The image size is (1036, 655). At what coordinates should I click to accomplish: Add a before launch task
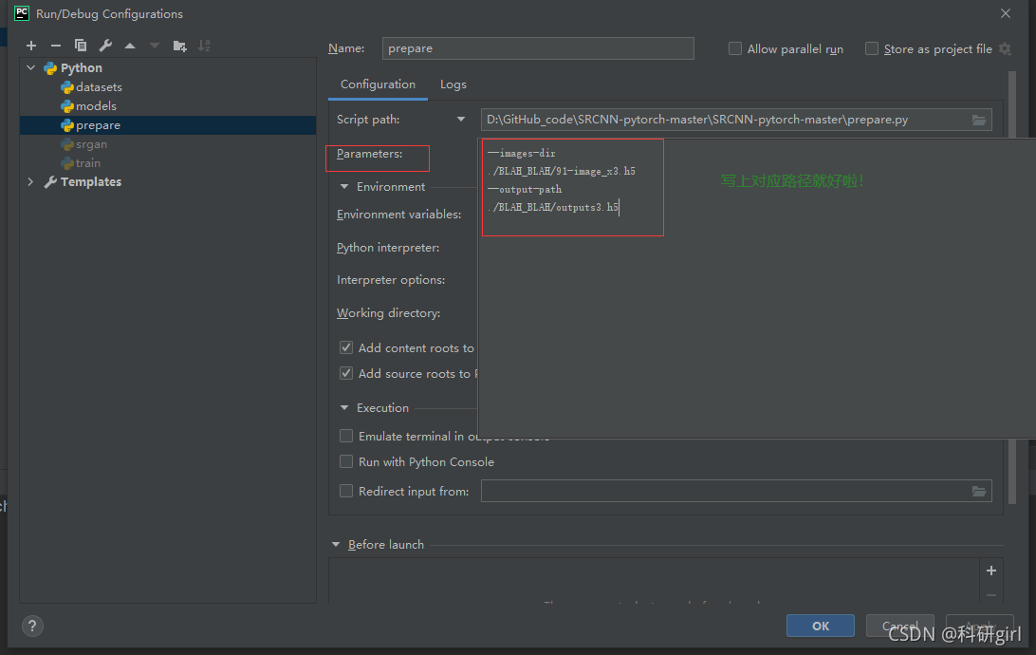coord(991,571)
